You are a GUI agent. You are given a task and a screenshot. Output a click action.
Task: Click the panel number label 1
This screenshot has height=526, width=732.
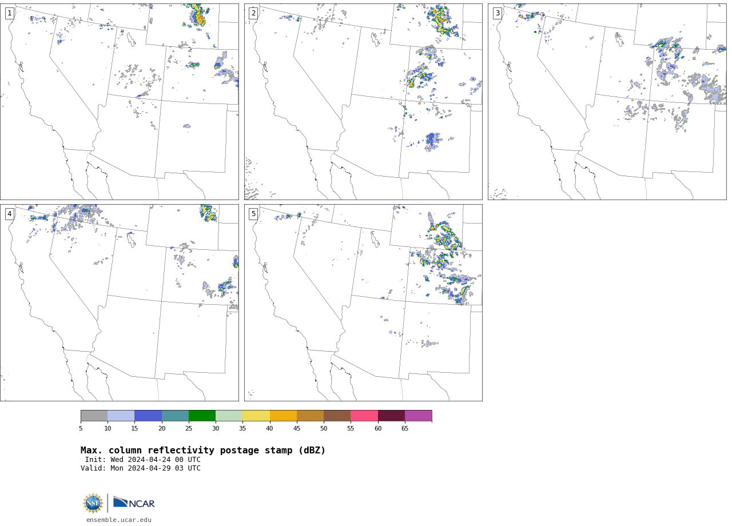pyautogui.click(x=10, y=13)
